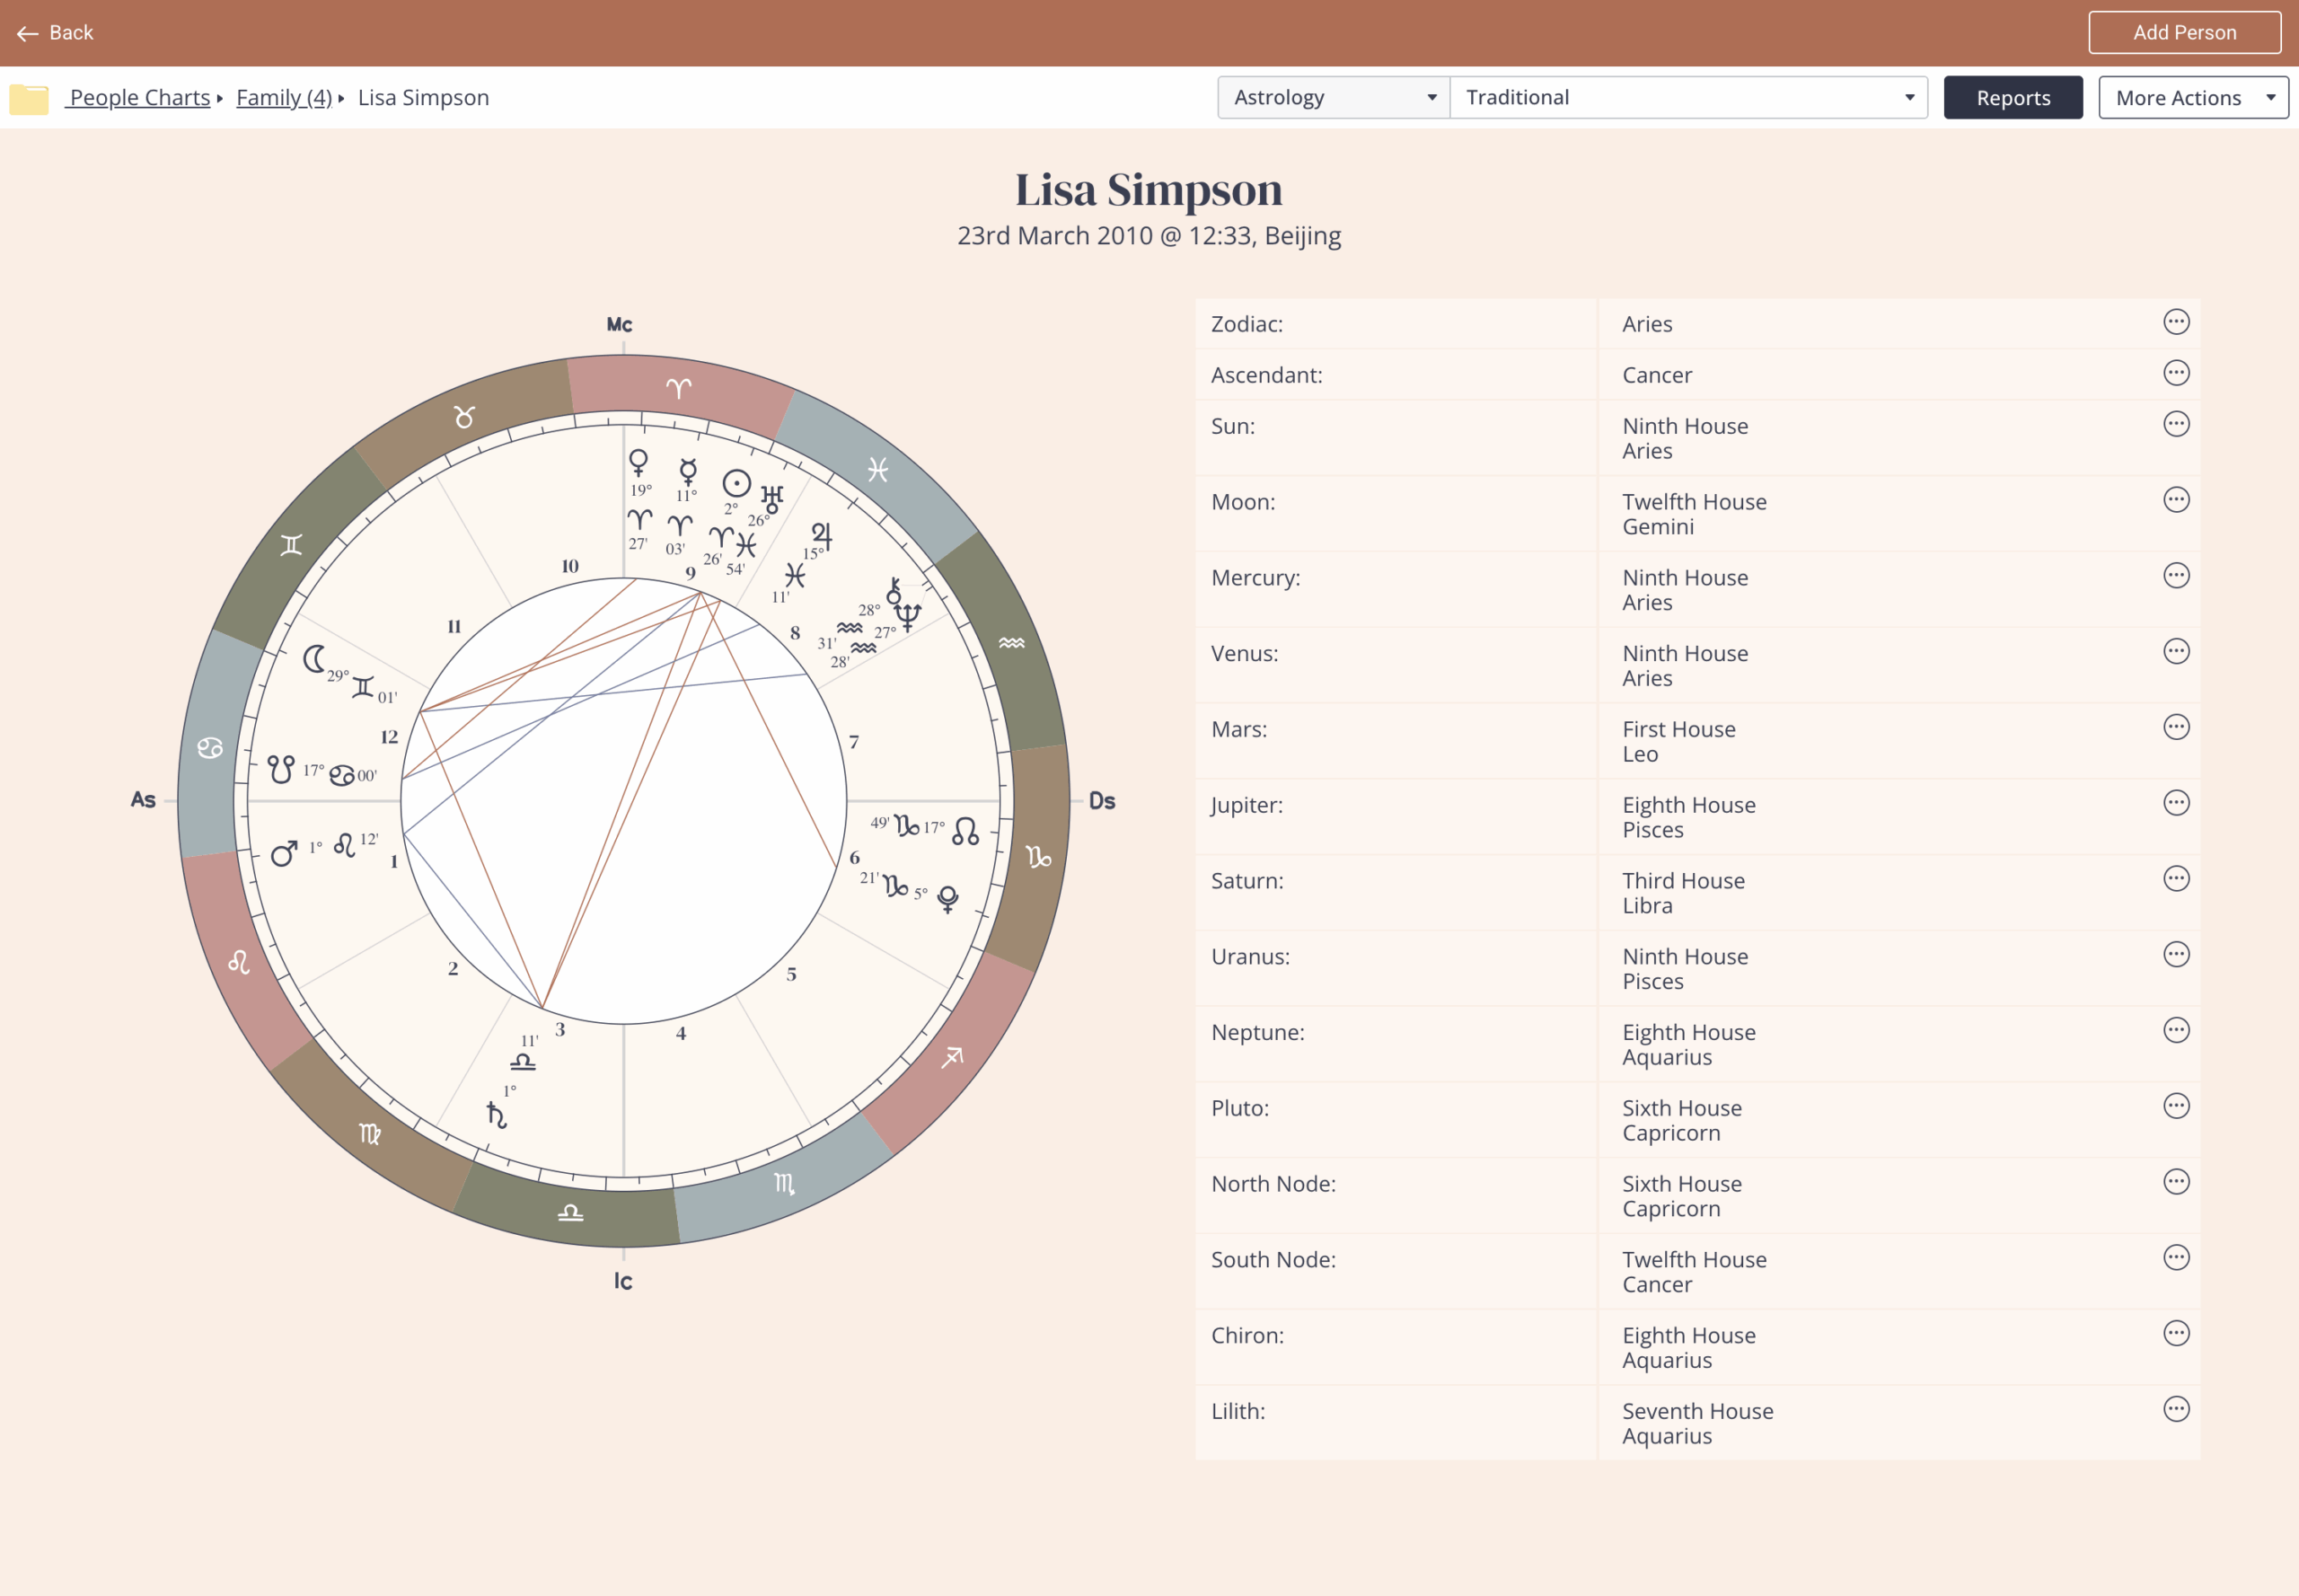
Task: Click the ellipsis icon in Moon row
Action: tap(2176, 500)
